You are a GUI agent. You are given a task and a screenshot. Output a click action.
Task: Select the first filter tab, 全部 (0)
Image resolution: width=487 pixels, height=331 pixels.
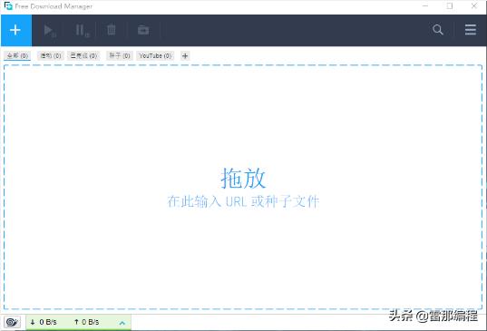tap(18, 56)
